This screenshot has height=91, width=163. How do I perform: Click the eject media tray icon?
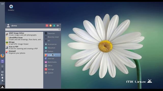(2, 80)
